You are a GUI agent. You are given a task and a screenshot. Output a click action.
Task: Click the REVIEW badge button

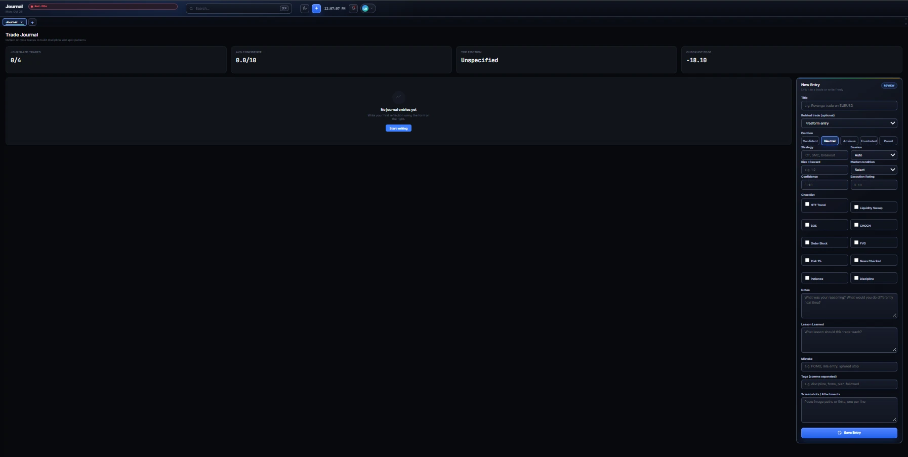click(889, 86)
